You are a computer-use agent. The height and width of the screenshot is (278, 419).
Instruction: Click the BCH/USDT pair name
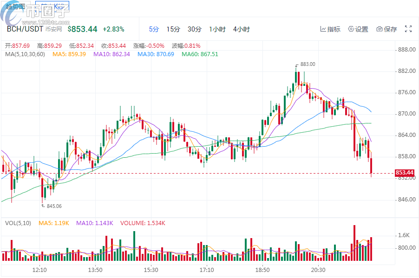click(25, 29)
